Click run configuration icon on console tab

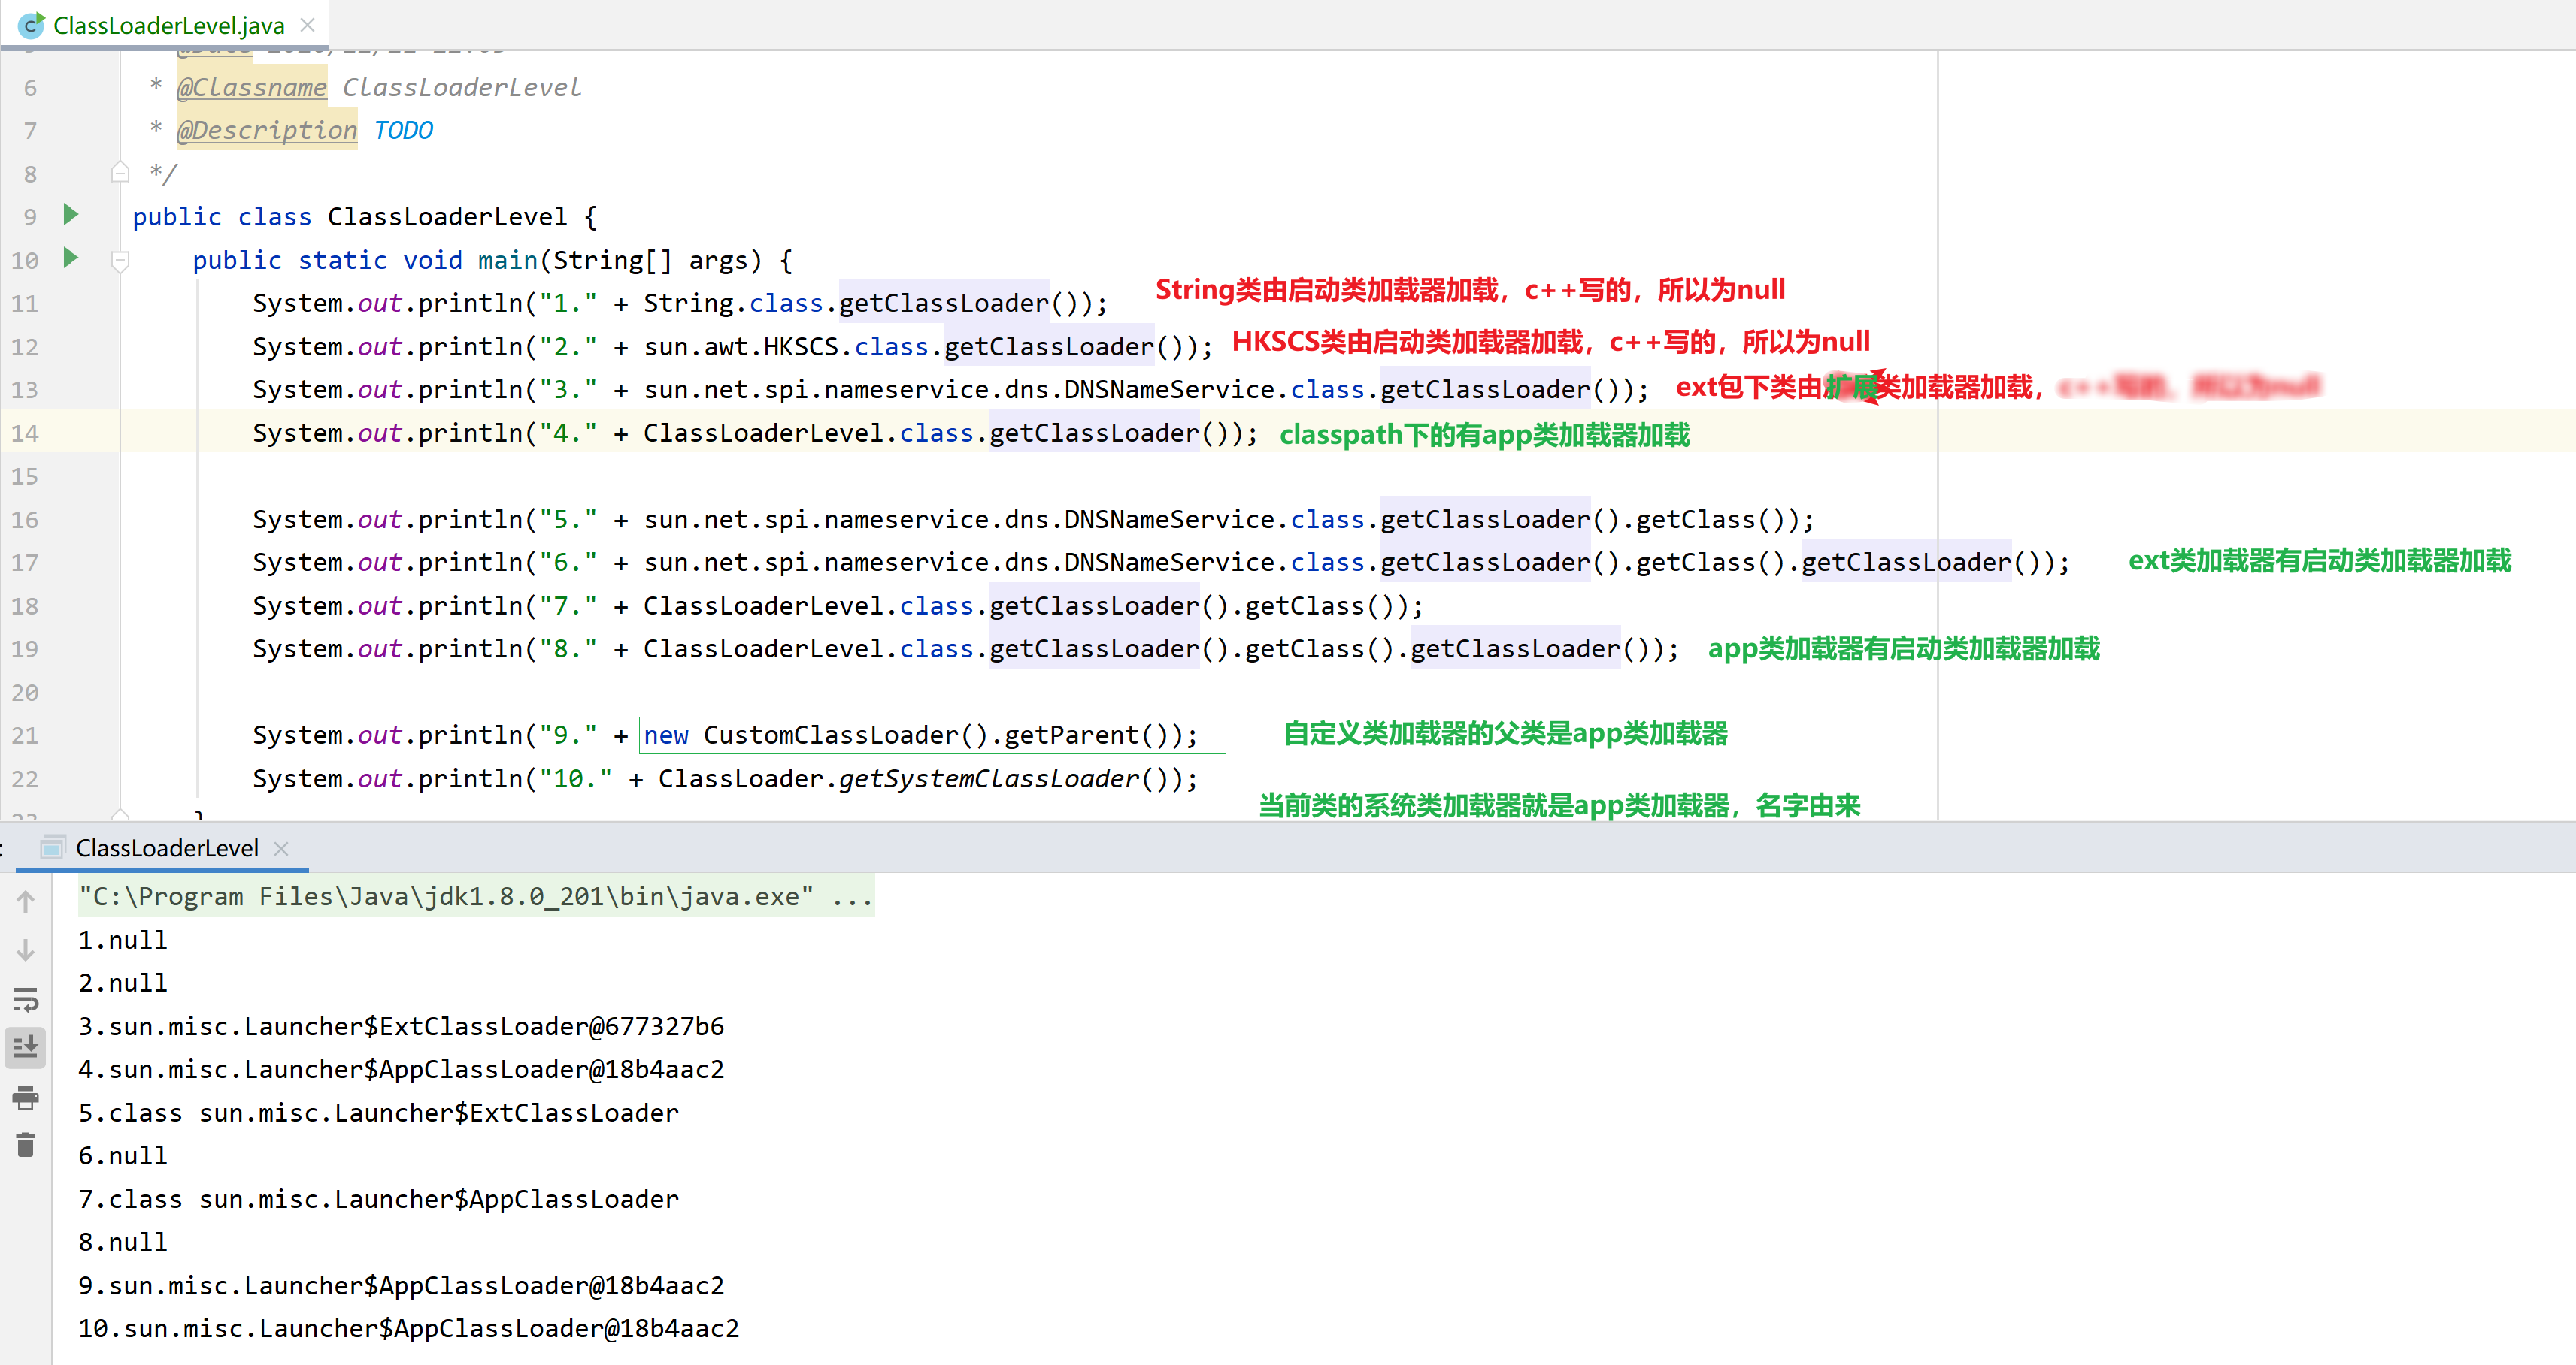pos(53,848)
